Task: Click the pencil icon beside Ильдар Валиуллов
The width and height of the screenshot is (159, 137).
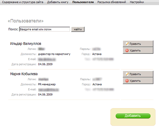Action: pos(127,44)
